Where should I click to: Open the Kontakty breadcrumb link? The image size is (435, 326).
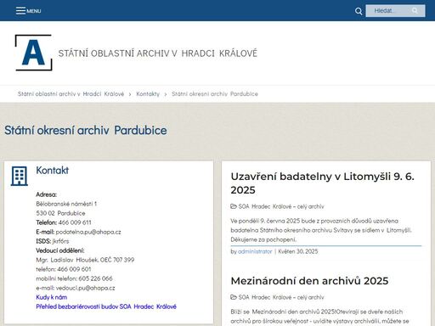(148, 94)
